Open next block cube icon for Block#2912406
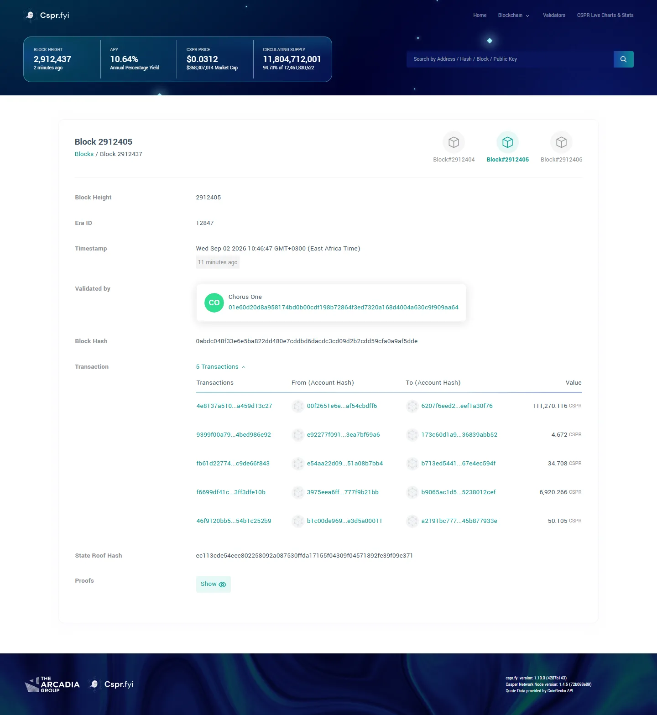Viewport: 657px width, 715px height. coord(561,142)
